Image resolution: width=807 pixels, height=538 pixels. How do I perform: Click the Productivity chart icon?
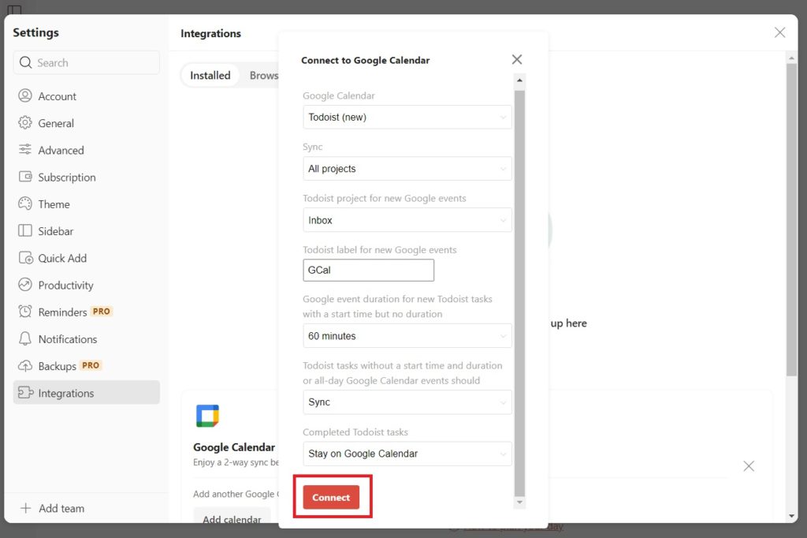click(24, 285)
